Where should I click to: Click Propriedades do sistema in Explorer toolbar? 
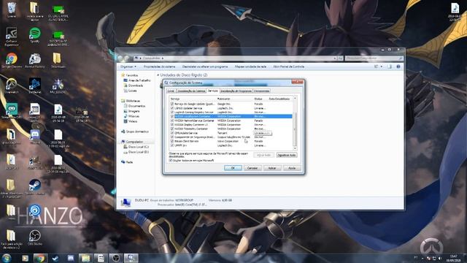[159, 66]
